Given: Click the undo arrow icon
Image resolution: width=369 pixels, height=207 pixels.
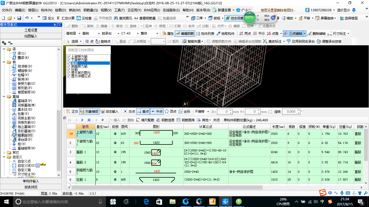Looking at the screenshot, I should (27, 18).
